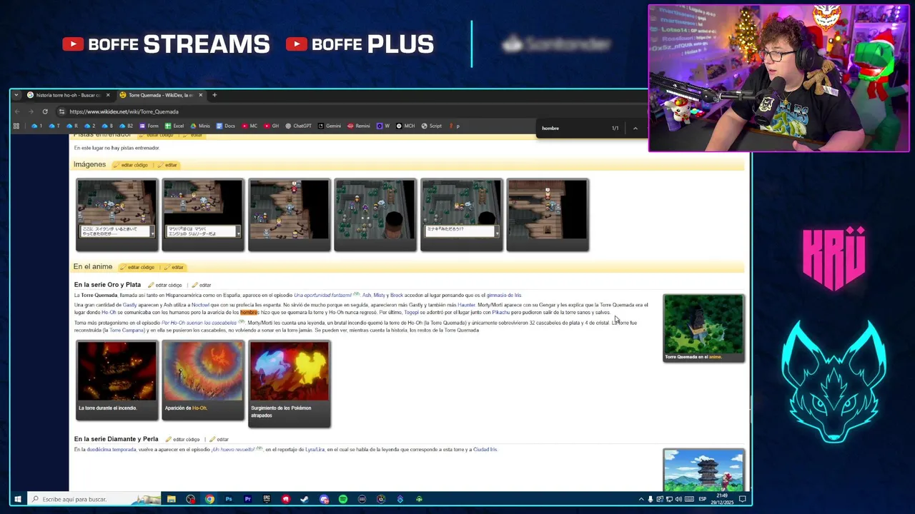Go to previous find-in-page match
This screenshot has width=915, height=514.
click(x=635, y=128)
